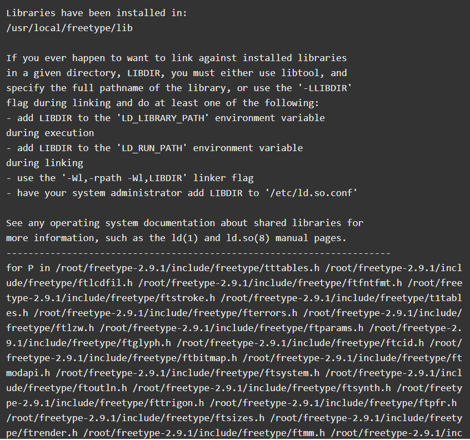Viewport: 470px width, 440px height.
Task: Click the 'ftglyph.h' header filename
Action: point(146,343)
